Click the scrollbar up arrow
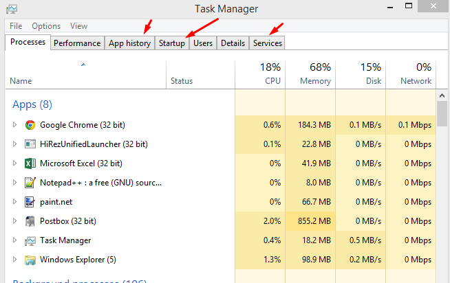Image resolution: width=450 pixels, height=283 pixels. click(442, 95)
